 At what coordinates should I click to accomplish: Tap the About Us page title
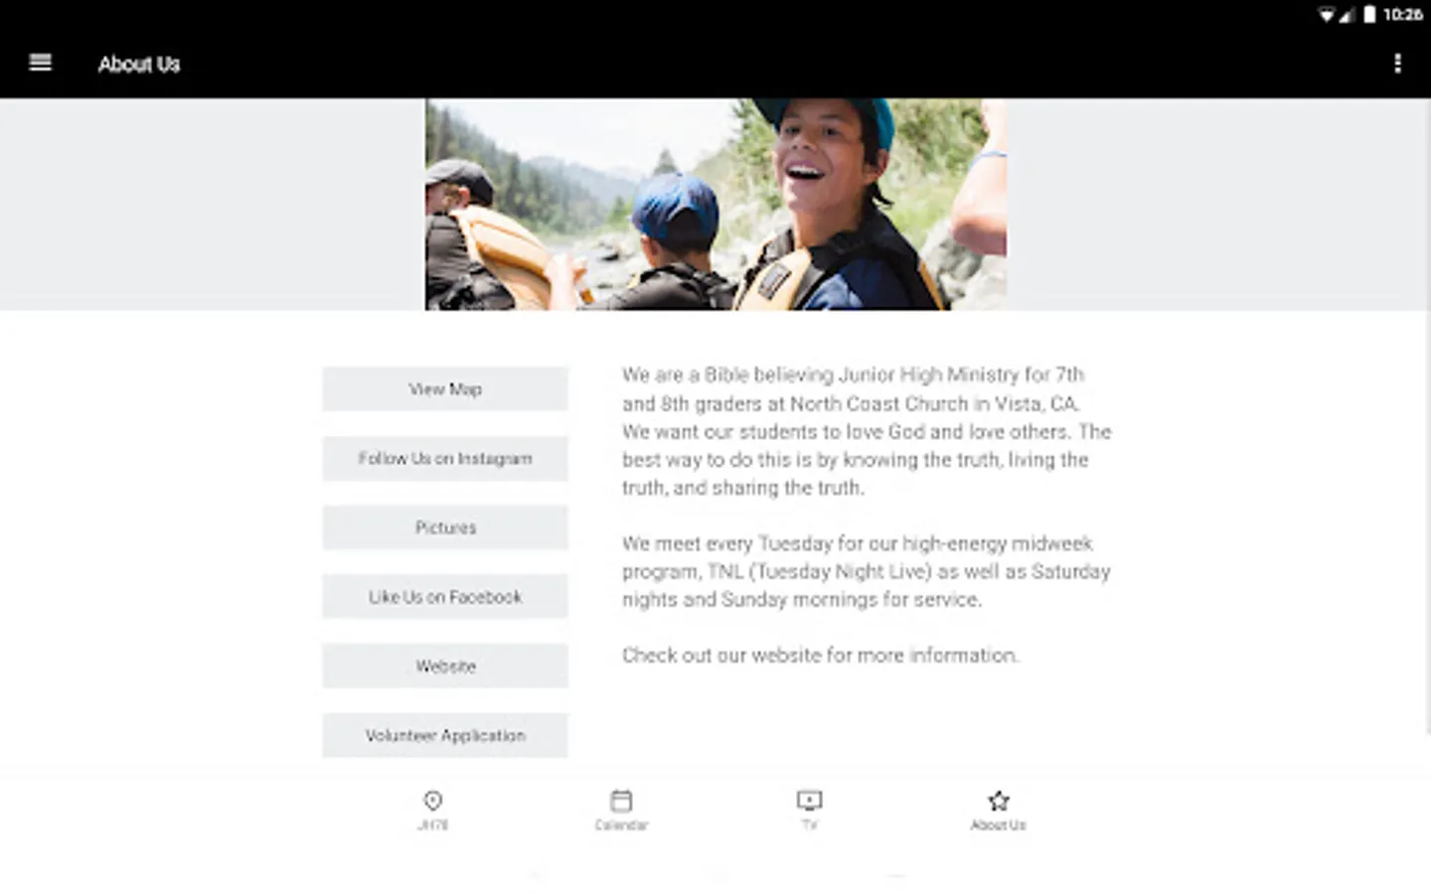[x=139, y=65]
